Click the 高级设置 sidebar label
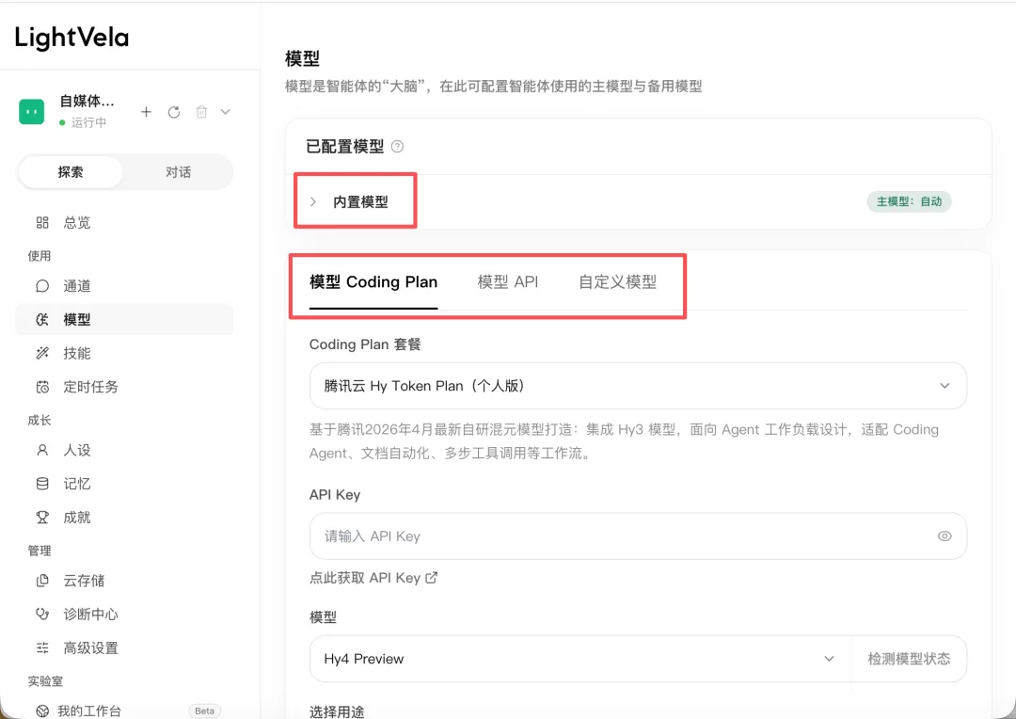 click(x=90, y=647)
